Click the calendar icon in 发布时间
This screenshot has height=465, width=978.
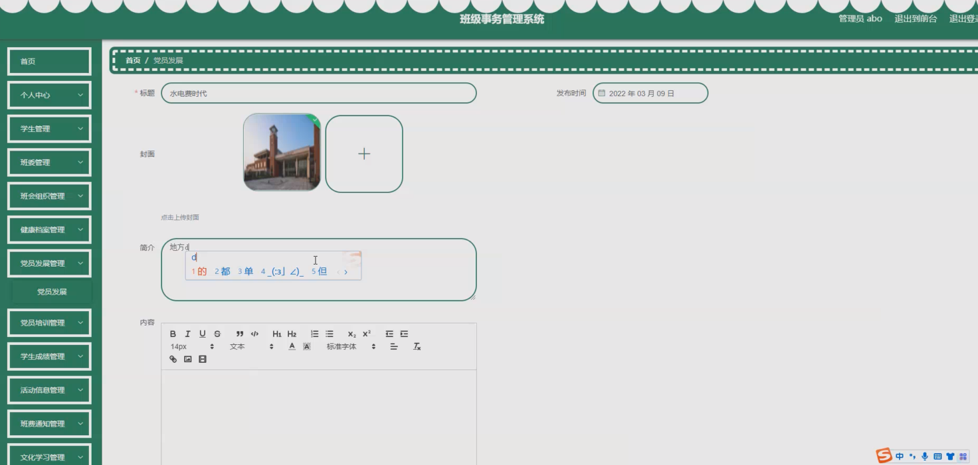coord(602,93)
